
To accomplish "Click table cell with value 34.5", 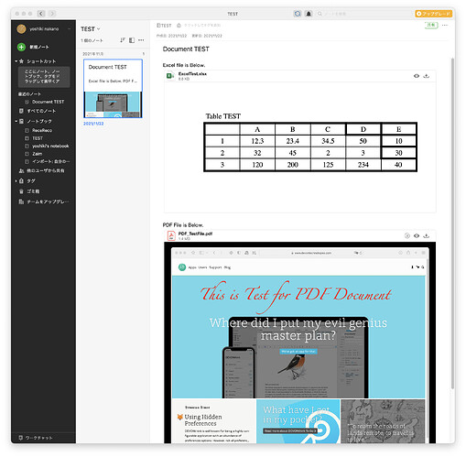I will pos(328,141).
